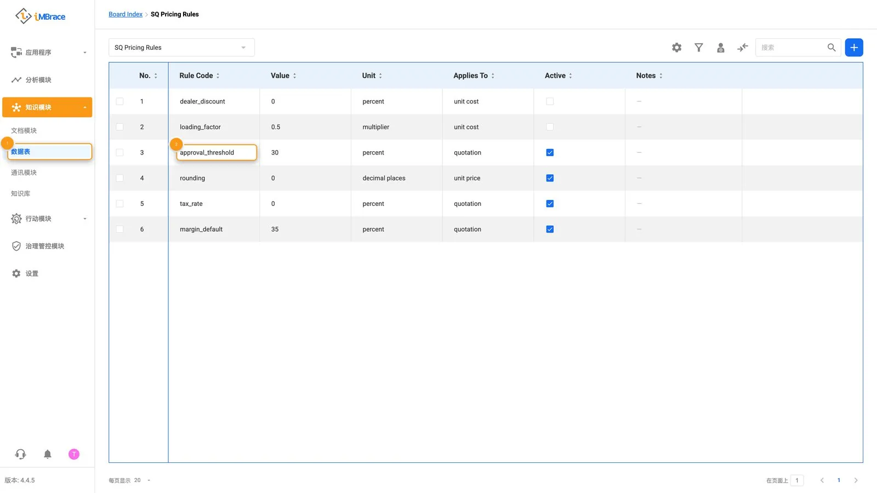
Task: Click the go-to-page number input
Action: coord(797,480)
